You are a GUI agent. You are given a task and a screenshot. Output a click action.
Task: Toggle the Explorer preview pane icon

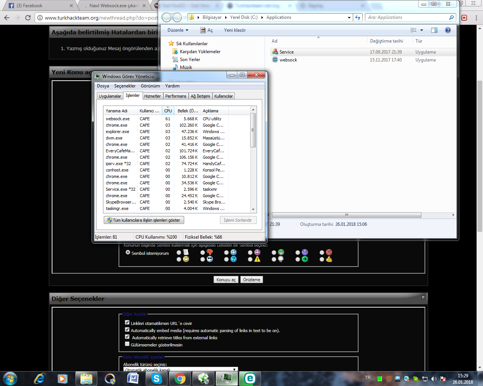[434, 30]
